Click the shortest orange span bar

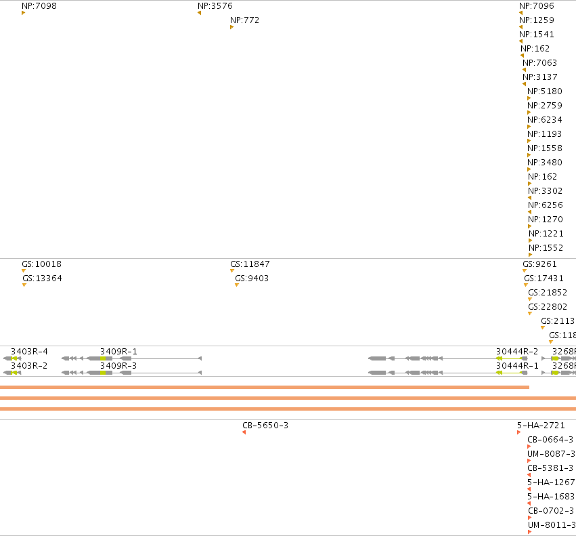[x=265, y=388]
